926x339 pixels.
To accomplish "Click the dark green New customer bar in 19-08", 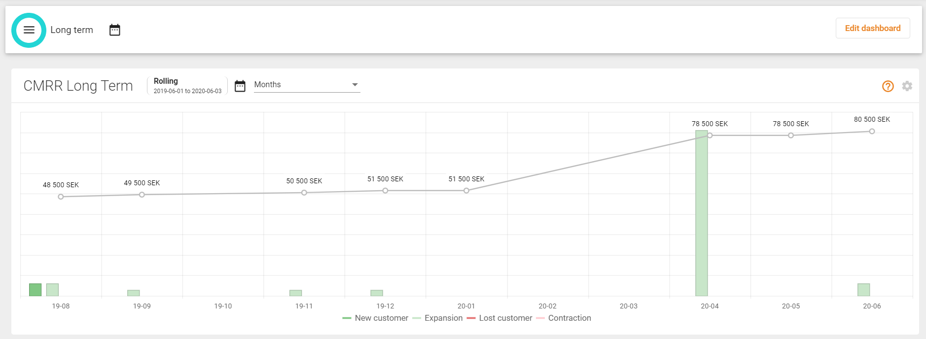I will 36,290.
